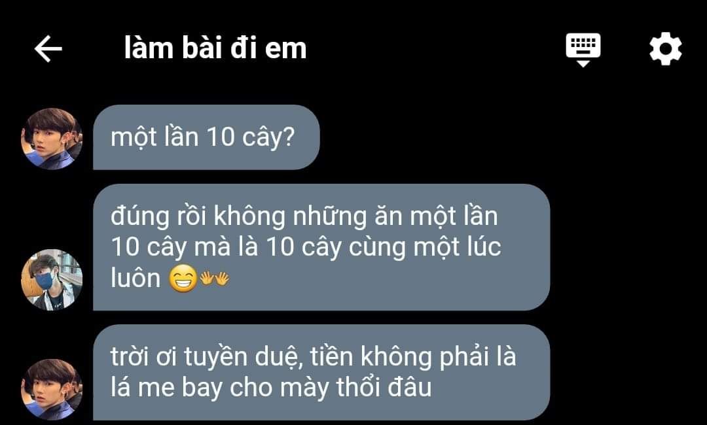The image size is (707, 425).
Task: Click the line "lá me bay cho mày thổi đâu"
Action: (x=271, y=388)
